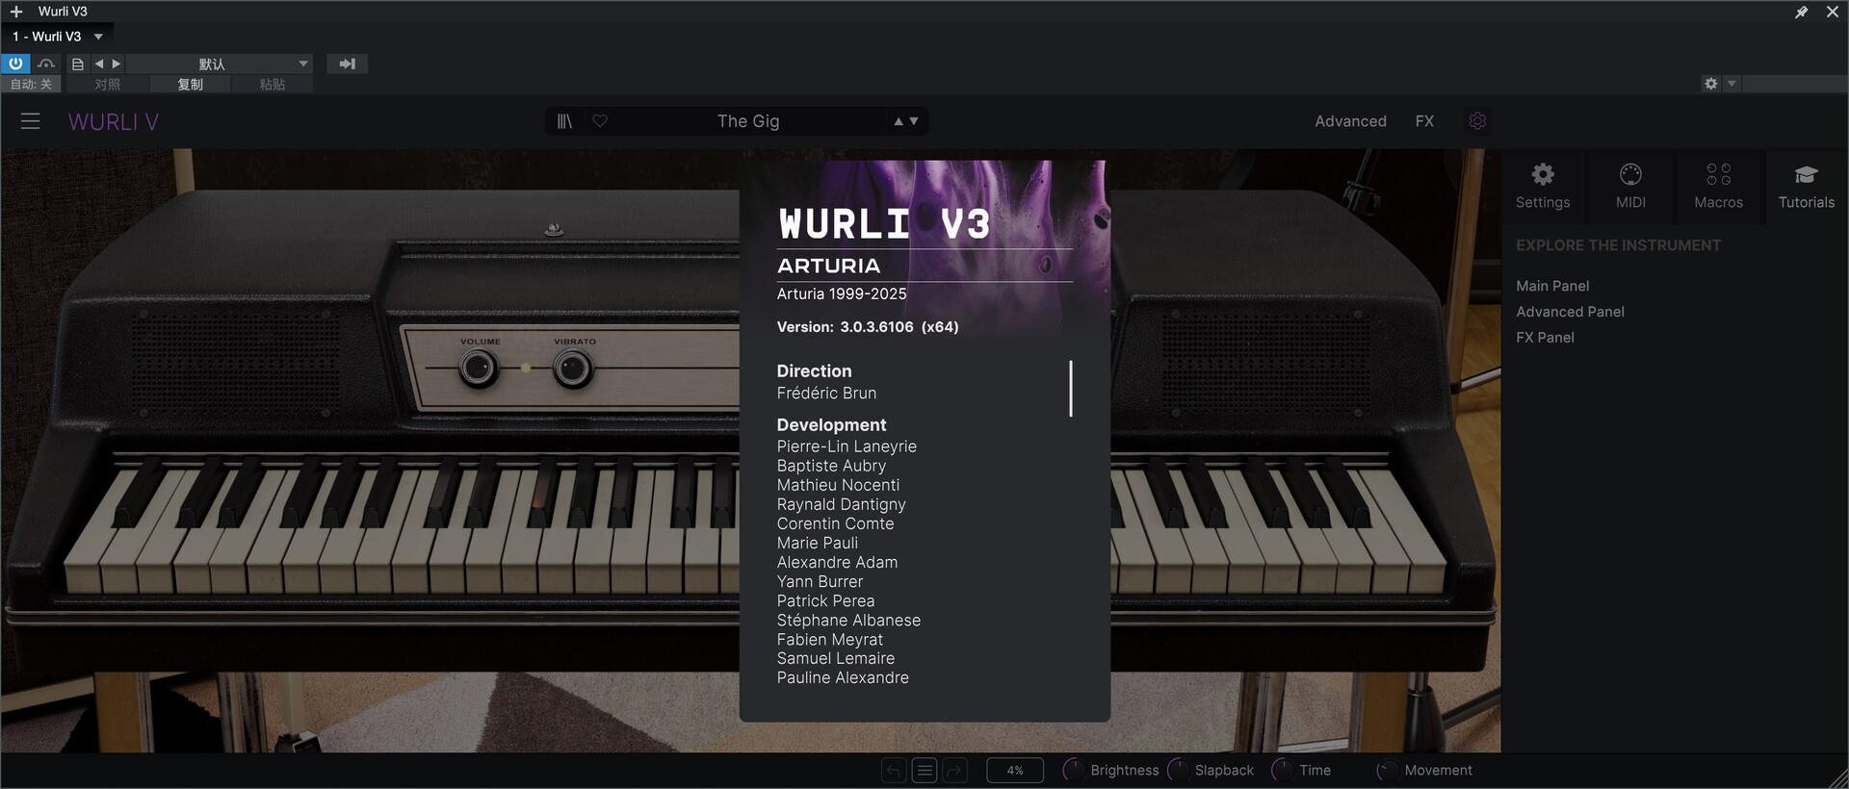Switch to the Macros tab
1849x789 pixels.
[1718, 187]
